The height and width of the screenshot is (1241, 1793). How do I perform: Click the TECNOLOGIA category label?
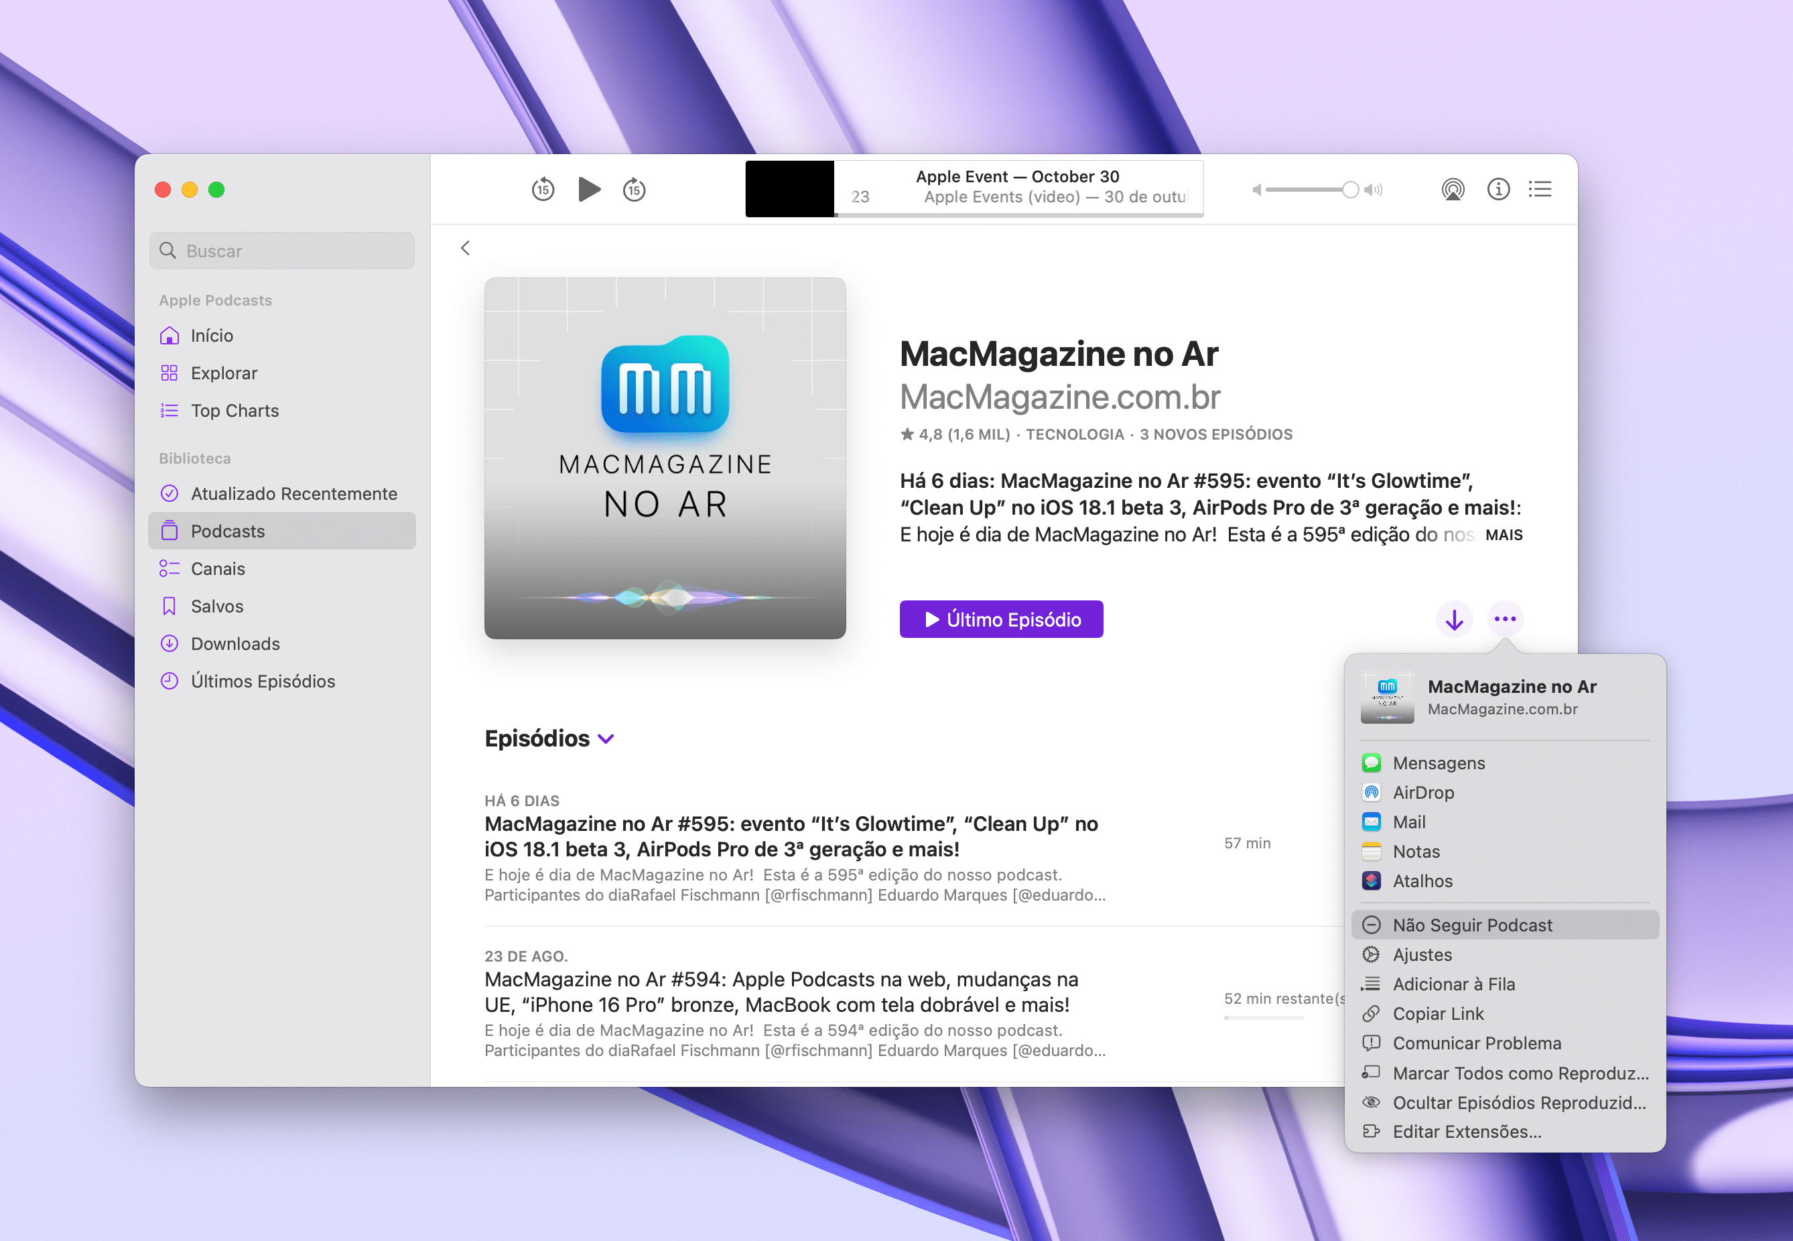1075,435
